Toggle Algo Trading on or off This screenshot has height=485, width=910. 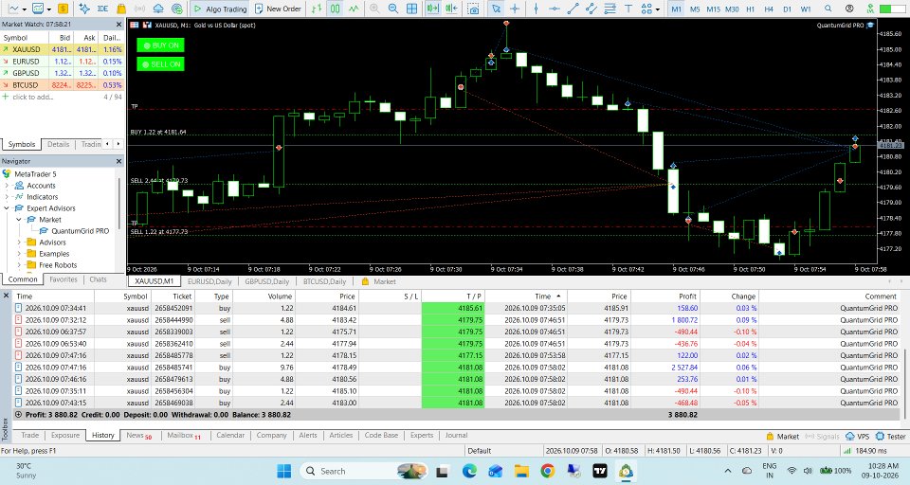point(220,9)
